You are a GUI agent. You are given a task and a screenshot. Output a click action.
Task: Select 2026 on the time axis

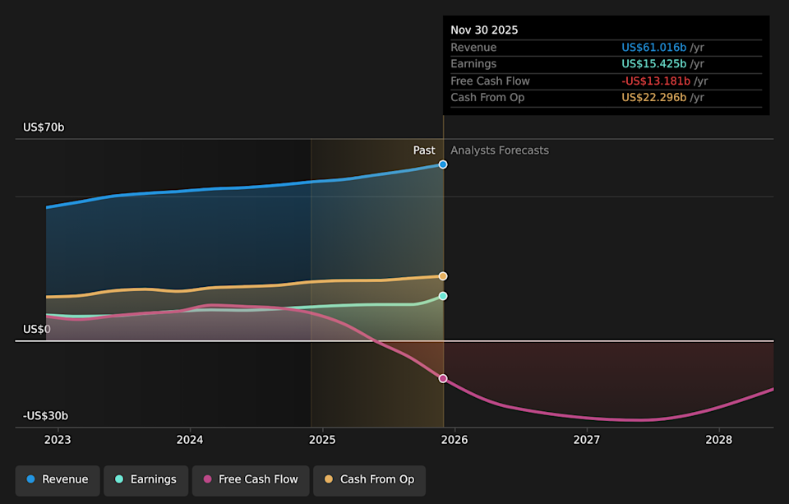tap(454, 440)
